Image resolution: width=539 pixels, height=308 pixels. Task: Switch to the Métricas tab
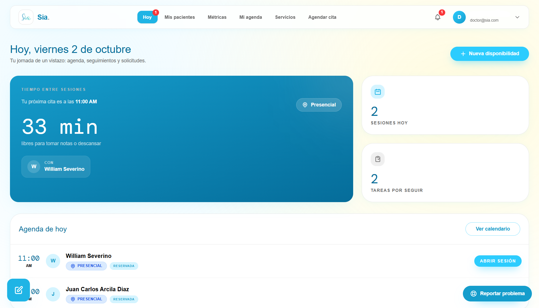pos(217,17)
